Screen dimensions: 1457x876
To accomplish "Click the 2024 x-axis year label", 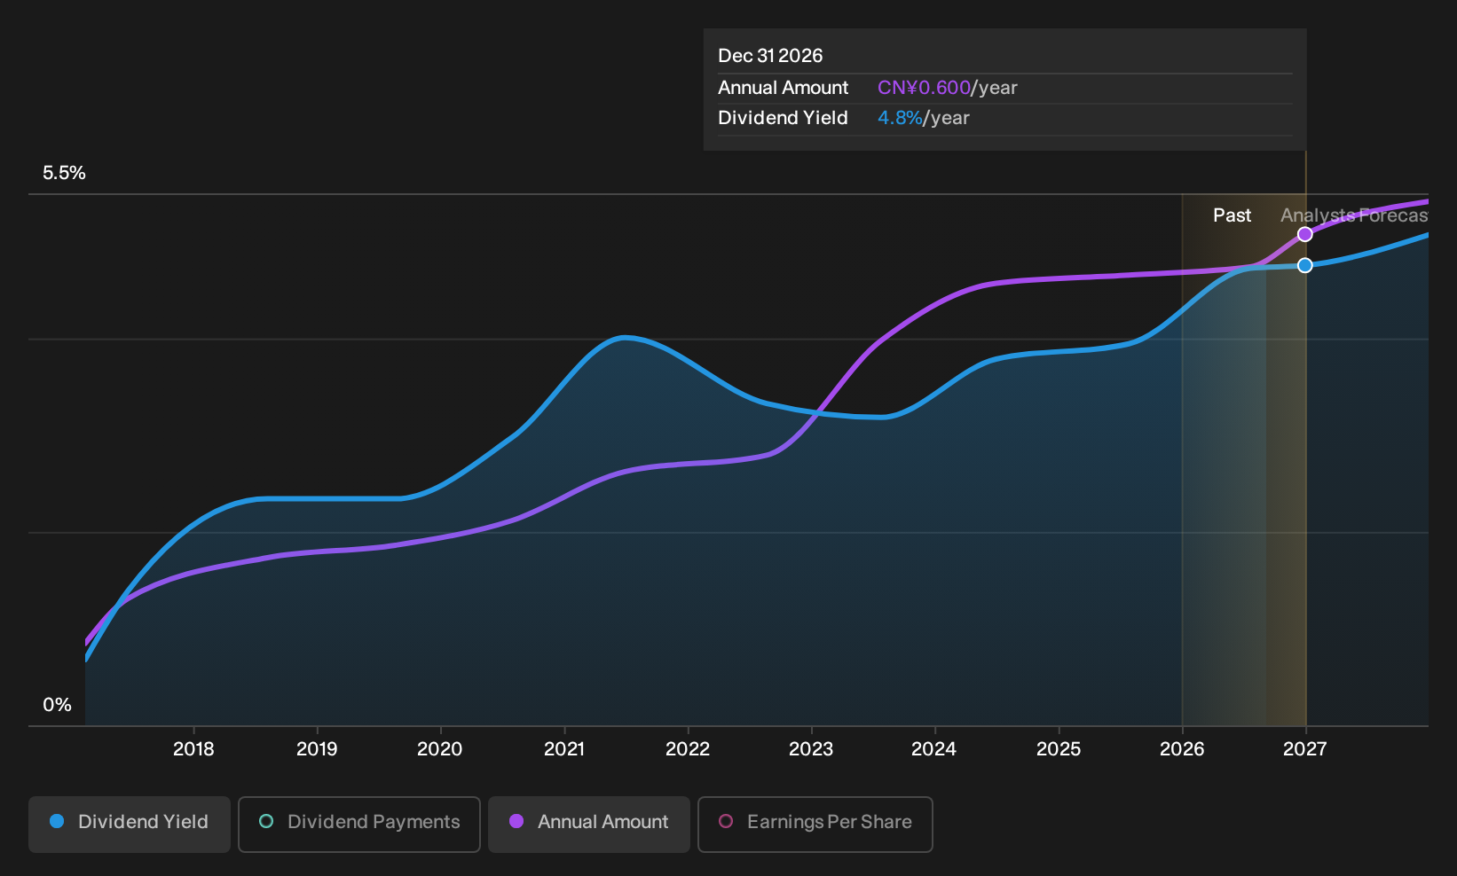I will pos(934,749).
